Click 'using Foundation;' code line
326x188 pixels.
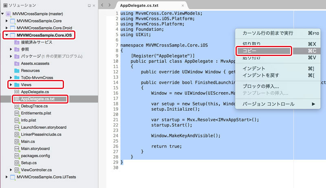(x=142, y=29)
